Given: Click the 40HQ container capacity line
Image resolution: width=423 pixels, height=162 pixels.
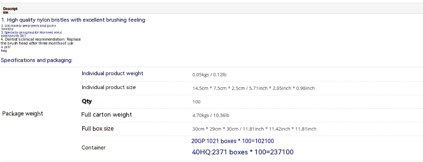Looking at the screenshot, I should click(x=243, y=152).
